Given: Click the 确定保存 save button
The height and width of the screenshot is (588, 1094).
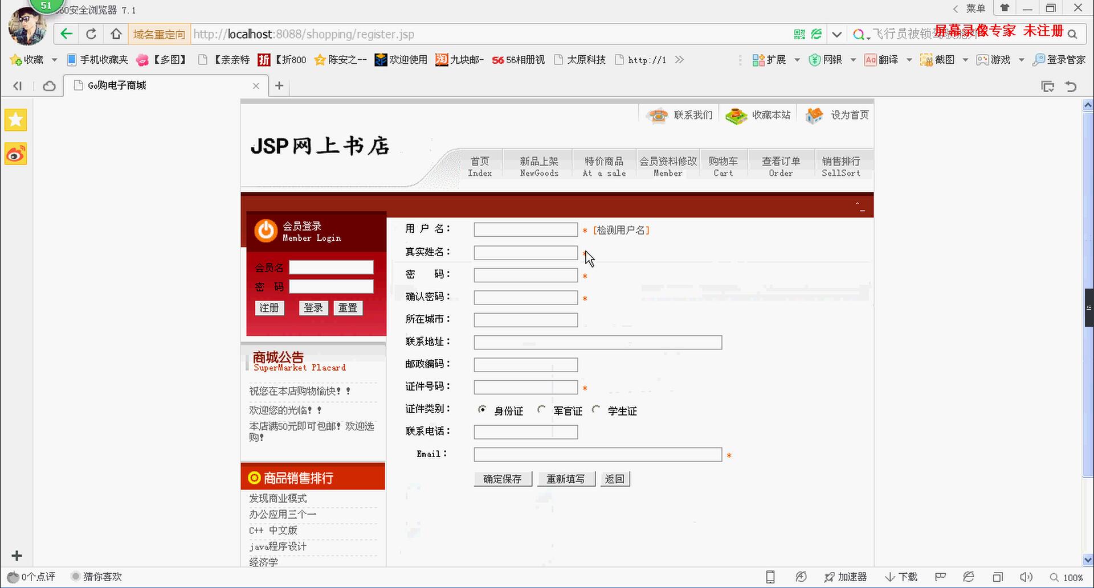Looking at the screenshot, I should tap(503, 479).
